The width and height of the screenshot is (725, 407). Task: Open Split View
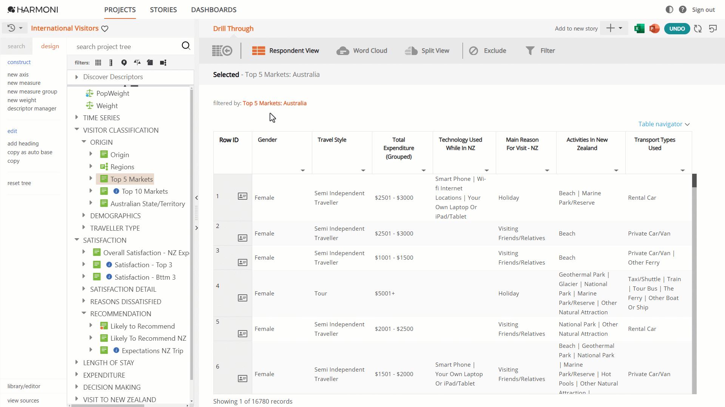(427, 50)
